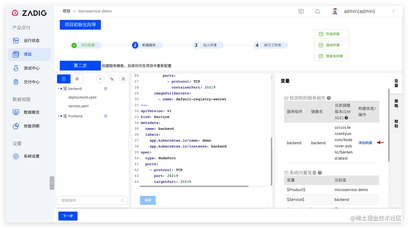The height and width of the screenshot is (228, 408).
Task: Select the backend service
Action: coord(75,89)
